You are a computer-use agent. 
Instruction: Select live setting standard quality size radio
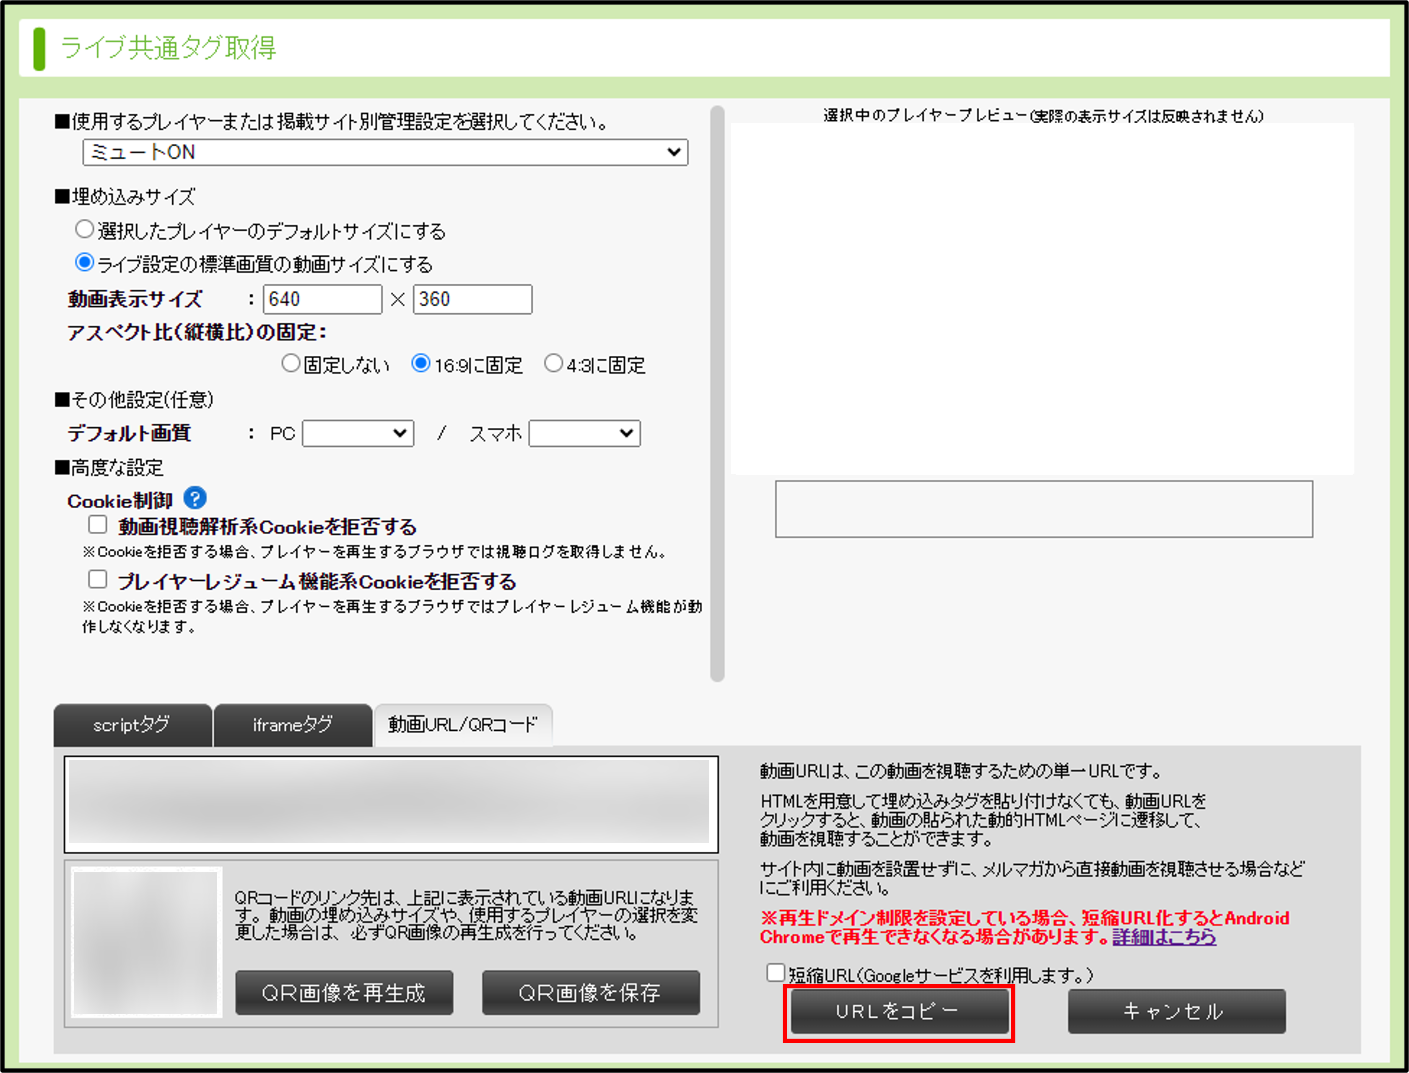(84, 263)
